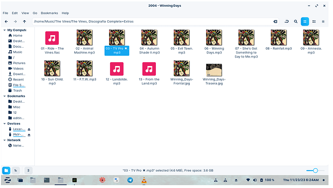Select 02 - Animal Machine.mp3

84,42
